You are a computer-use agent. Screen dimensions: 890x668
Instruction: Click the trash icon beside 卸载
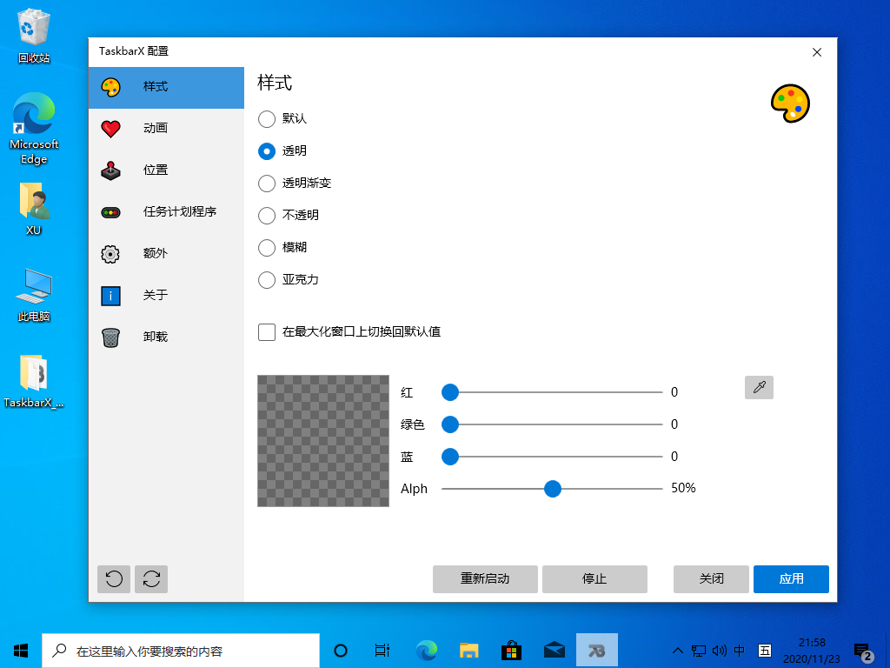pyautogui.click(x=111, y=337)
